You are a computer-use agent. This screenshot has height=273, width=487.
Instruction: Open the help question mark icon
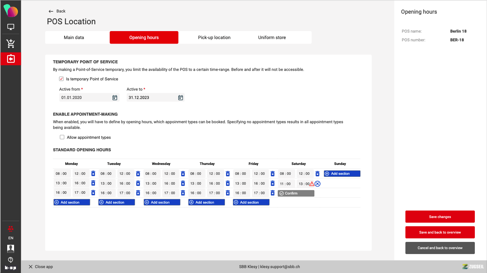(11, 260)
